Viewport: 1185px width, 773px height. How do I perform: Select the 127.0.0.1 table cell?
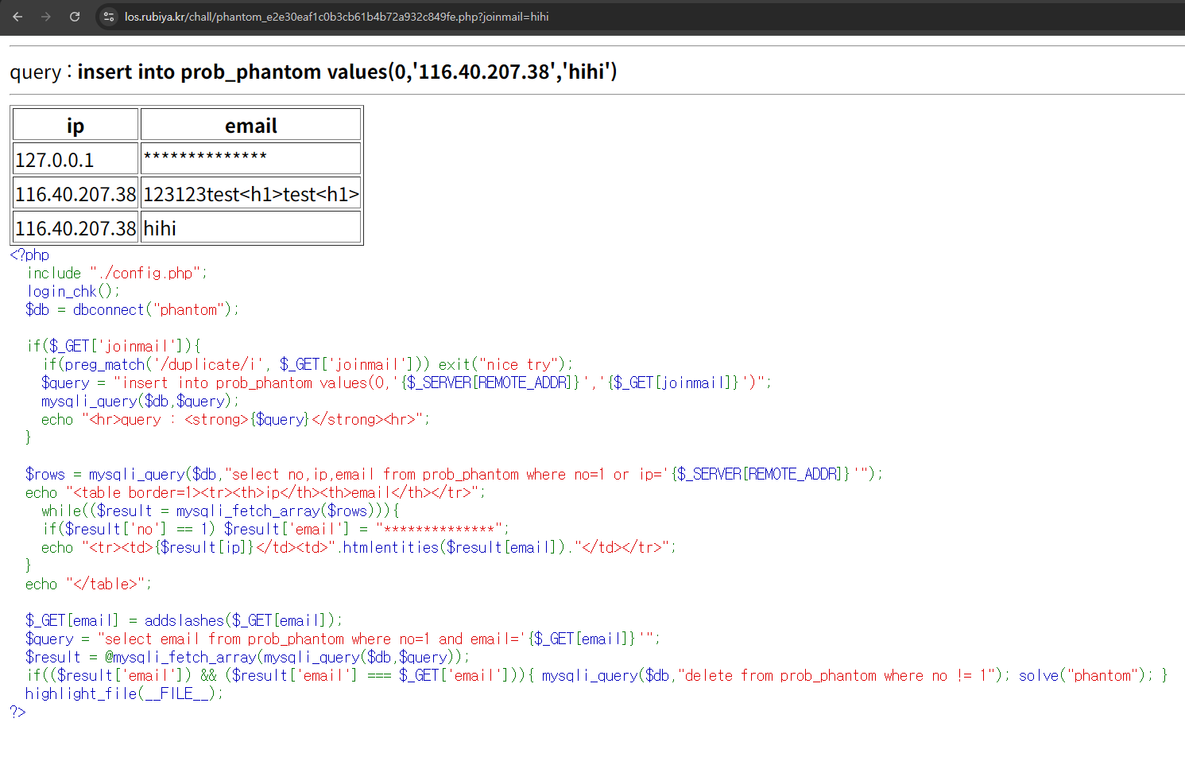(x=55, y=160)
